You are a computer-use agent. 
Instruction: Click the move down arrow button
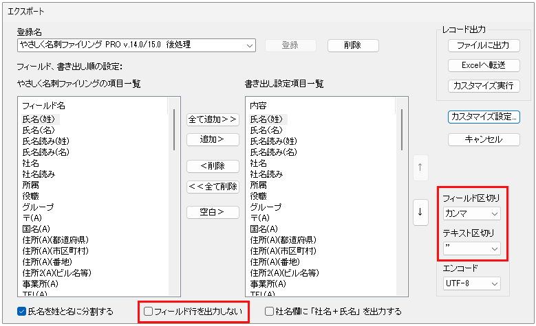click(x=420, y=211)
